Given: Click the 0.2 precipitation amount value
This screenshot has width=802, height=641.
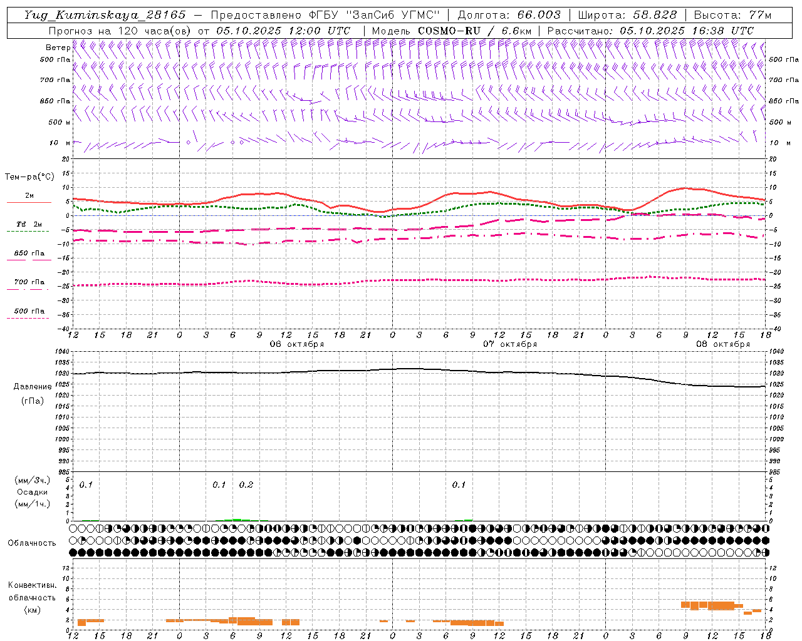Looking at the screenshot, I should click(x=246, y=485).
